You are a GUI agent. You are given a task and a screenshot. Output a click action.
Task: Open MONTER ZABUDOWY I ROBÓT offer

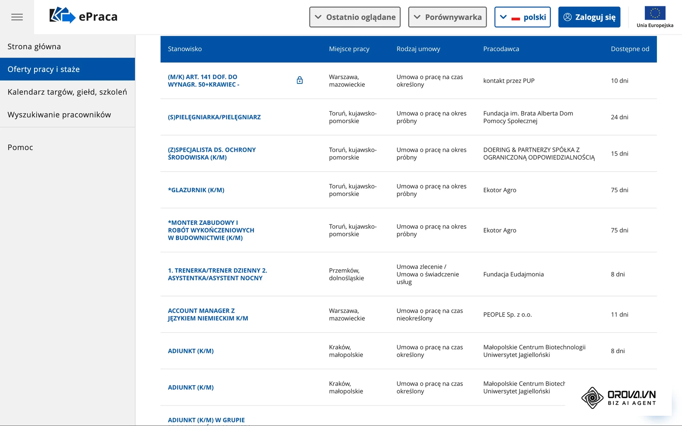tap(211, 230)
